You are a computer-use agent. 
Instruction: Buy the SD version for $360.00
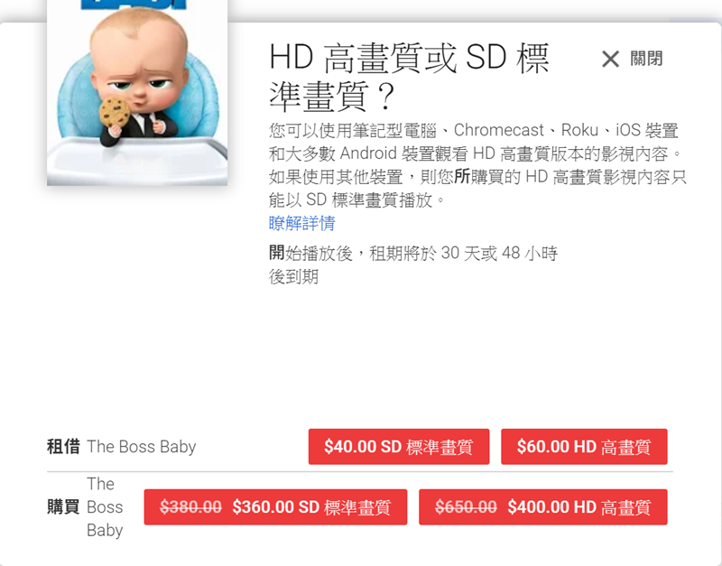click(x=275, y=507)
